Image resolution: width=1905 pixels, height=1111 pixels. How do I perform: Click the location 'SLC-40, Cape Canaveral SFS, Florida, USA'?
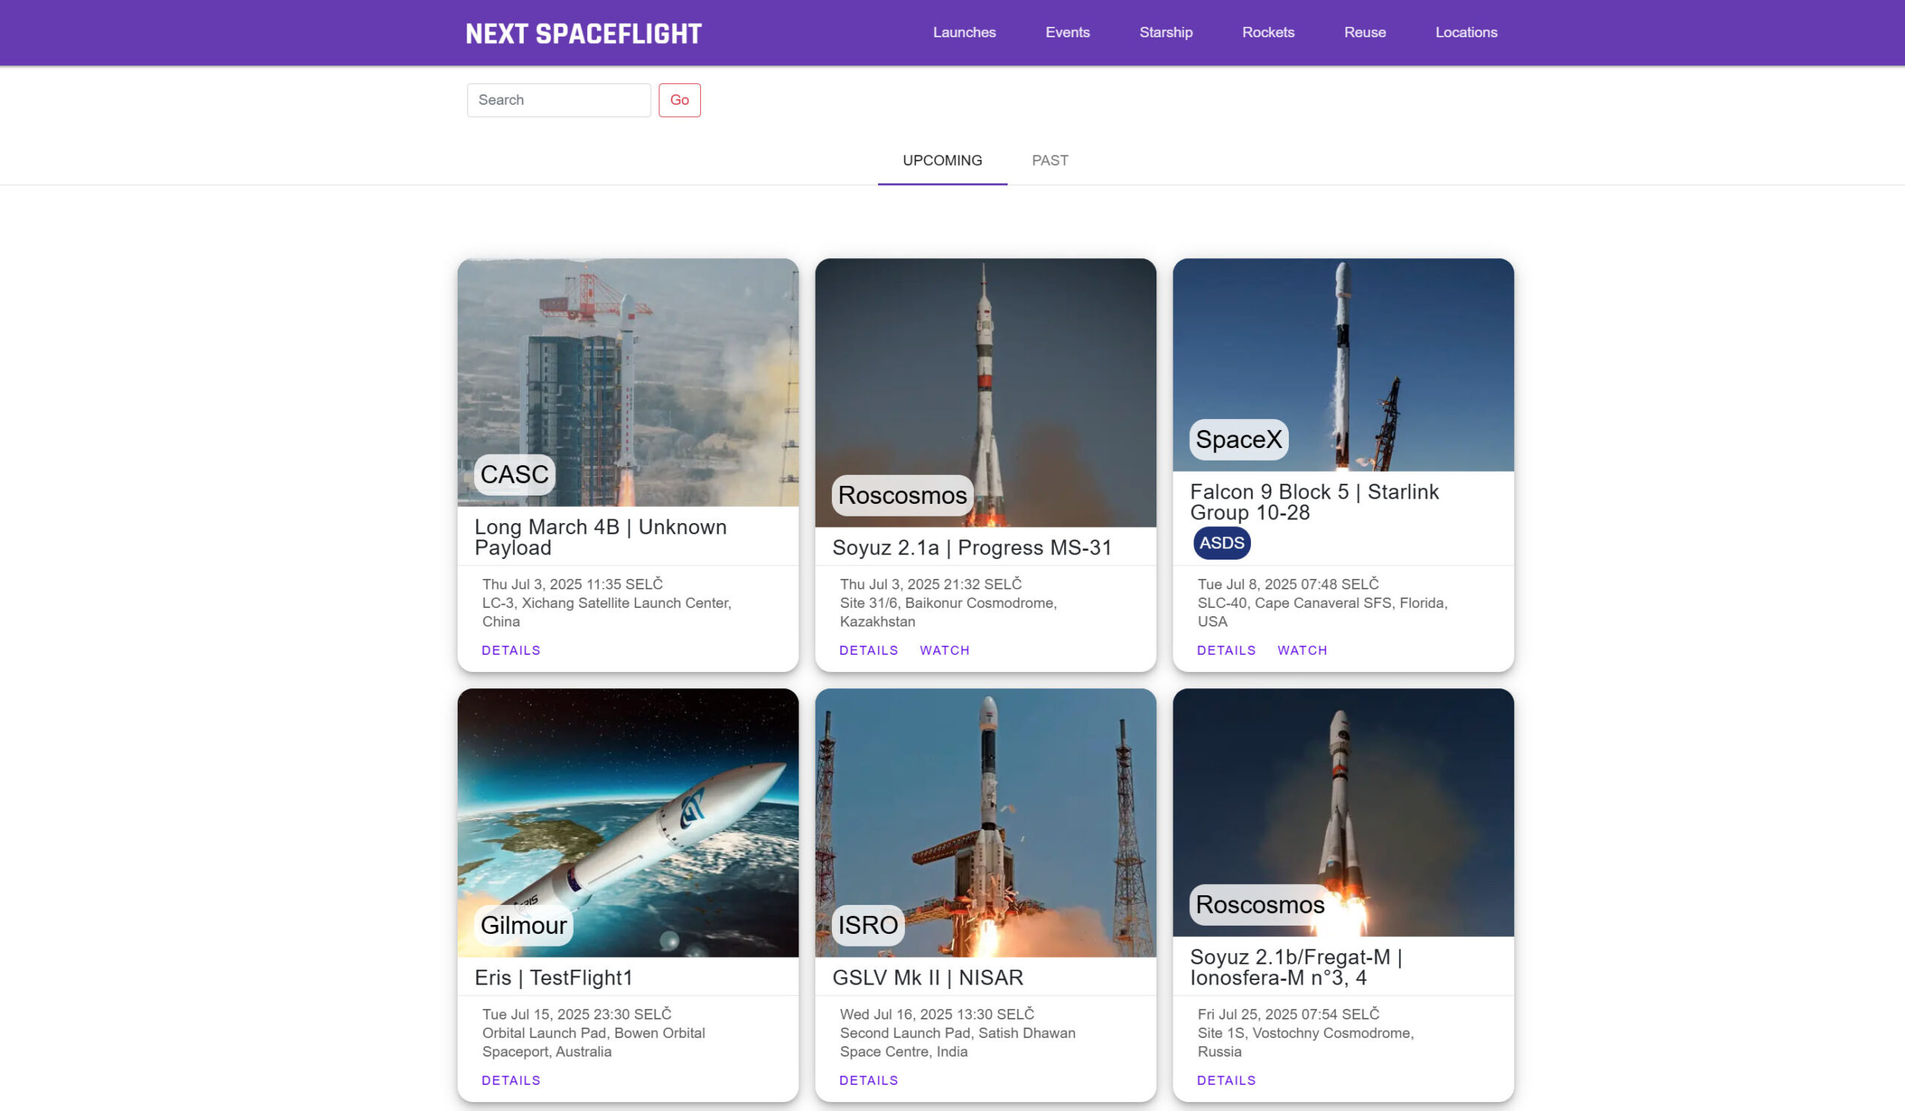pos(1322,612)
